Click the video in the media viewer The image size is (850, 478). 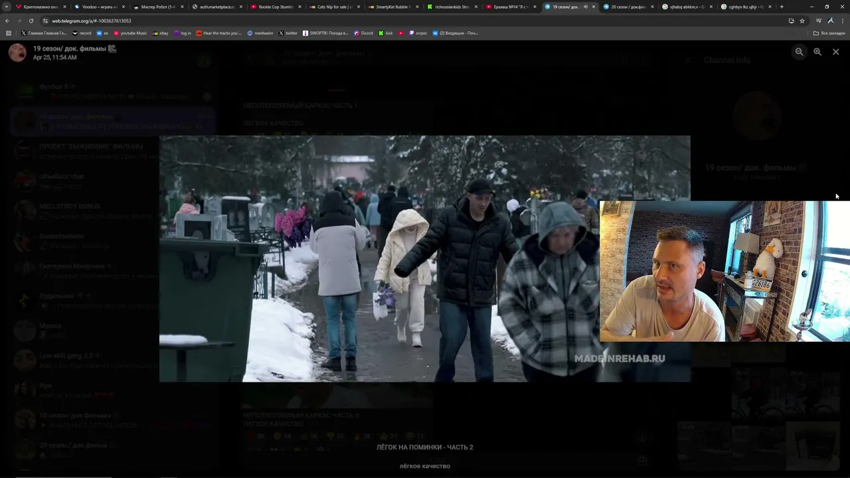tap(425, 259)
